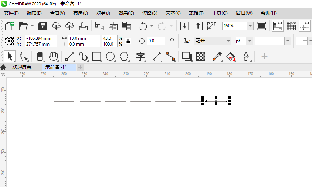Toggle the grid display icon
This screenshot has height=187, width=312.
click(291, 26)
